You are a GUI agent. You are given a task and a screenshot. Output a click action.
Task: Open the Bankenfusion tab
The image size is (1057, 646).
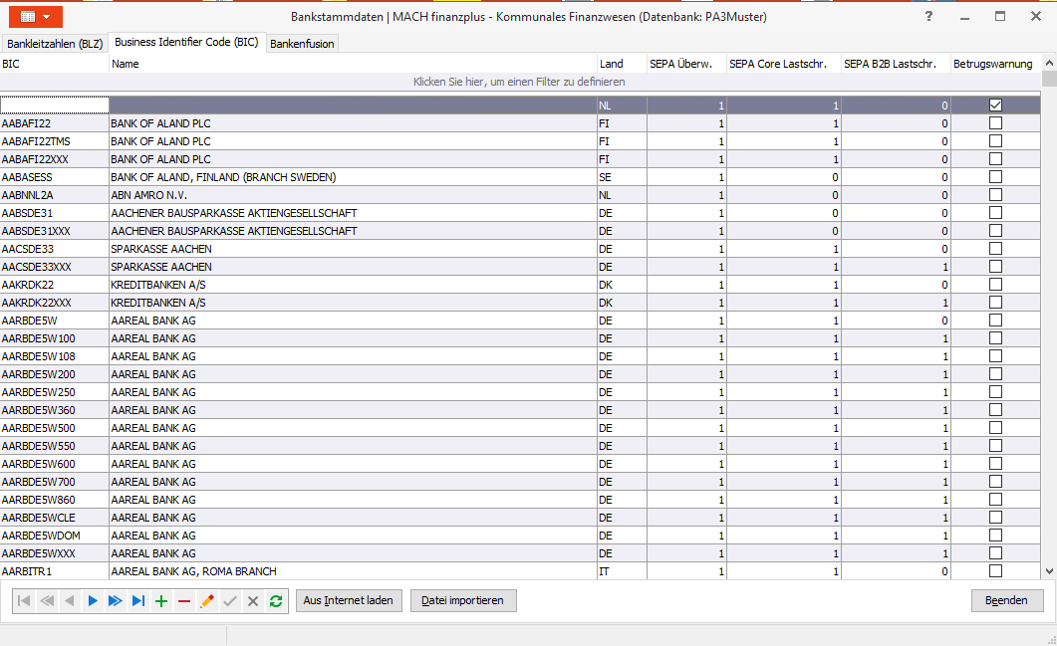point(302,44)
